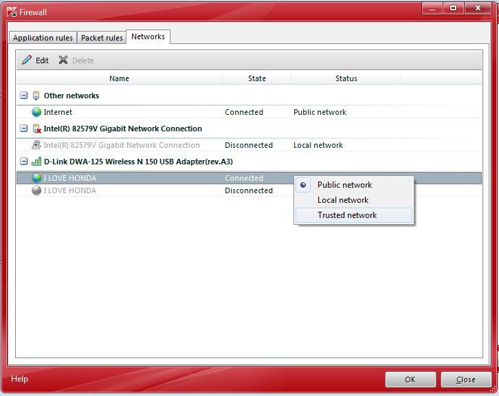Click the connected I LOVE HONDA globe icon
The height and width of the screenshot is (396, 499).
pyautogui.click(x=36, y=178)
